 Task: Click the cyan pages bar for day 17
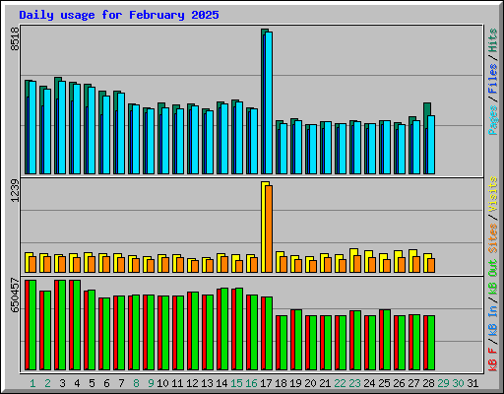click(269, 102)
